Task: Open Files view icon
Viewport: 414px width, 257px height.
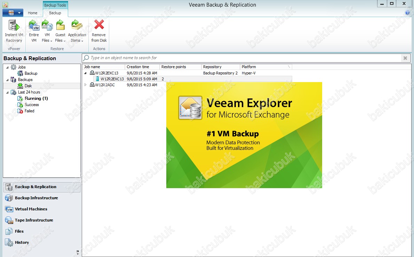Action: point(9,231)
